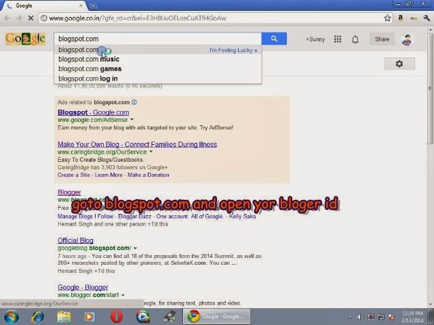Go back with browser back arrow
Image resolution: width=434 pixels, height=325 pixels.
click(7, 18)
